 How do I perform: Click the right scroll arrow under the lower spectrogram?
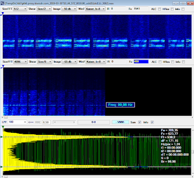coord(192,117)
